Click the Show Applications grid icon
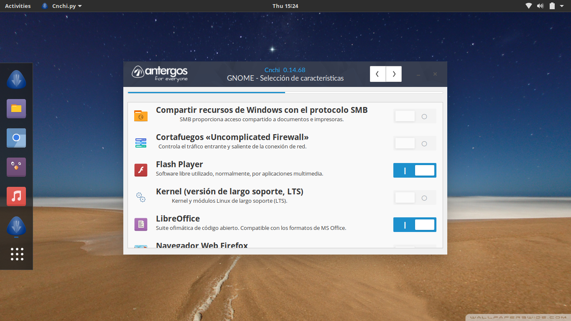 click(x=16, y=254)
